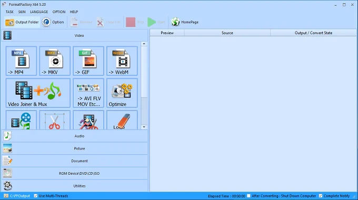The height and width of the screenshot is (200, 358).
Task: Open the TASK menu
Action: click(9, 12)
